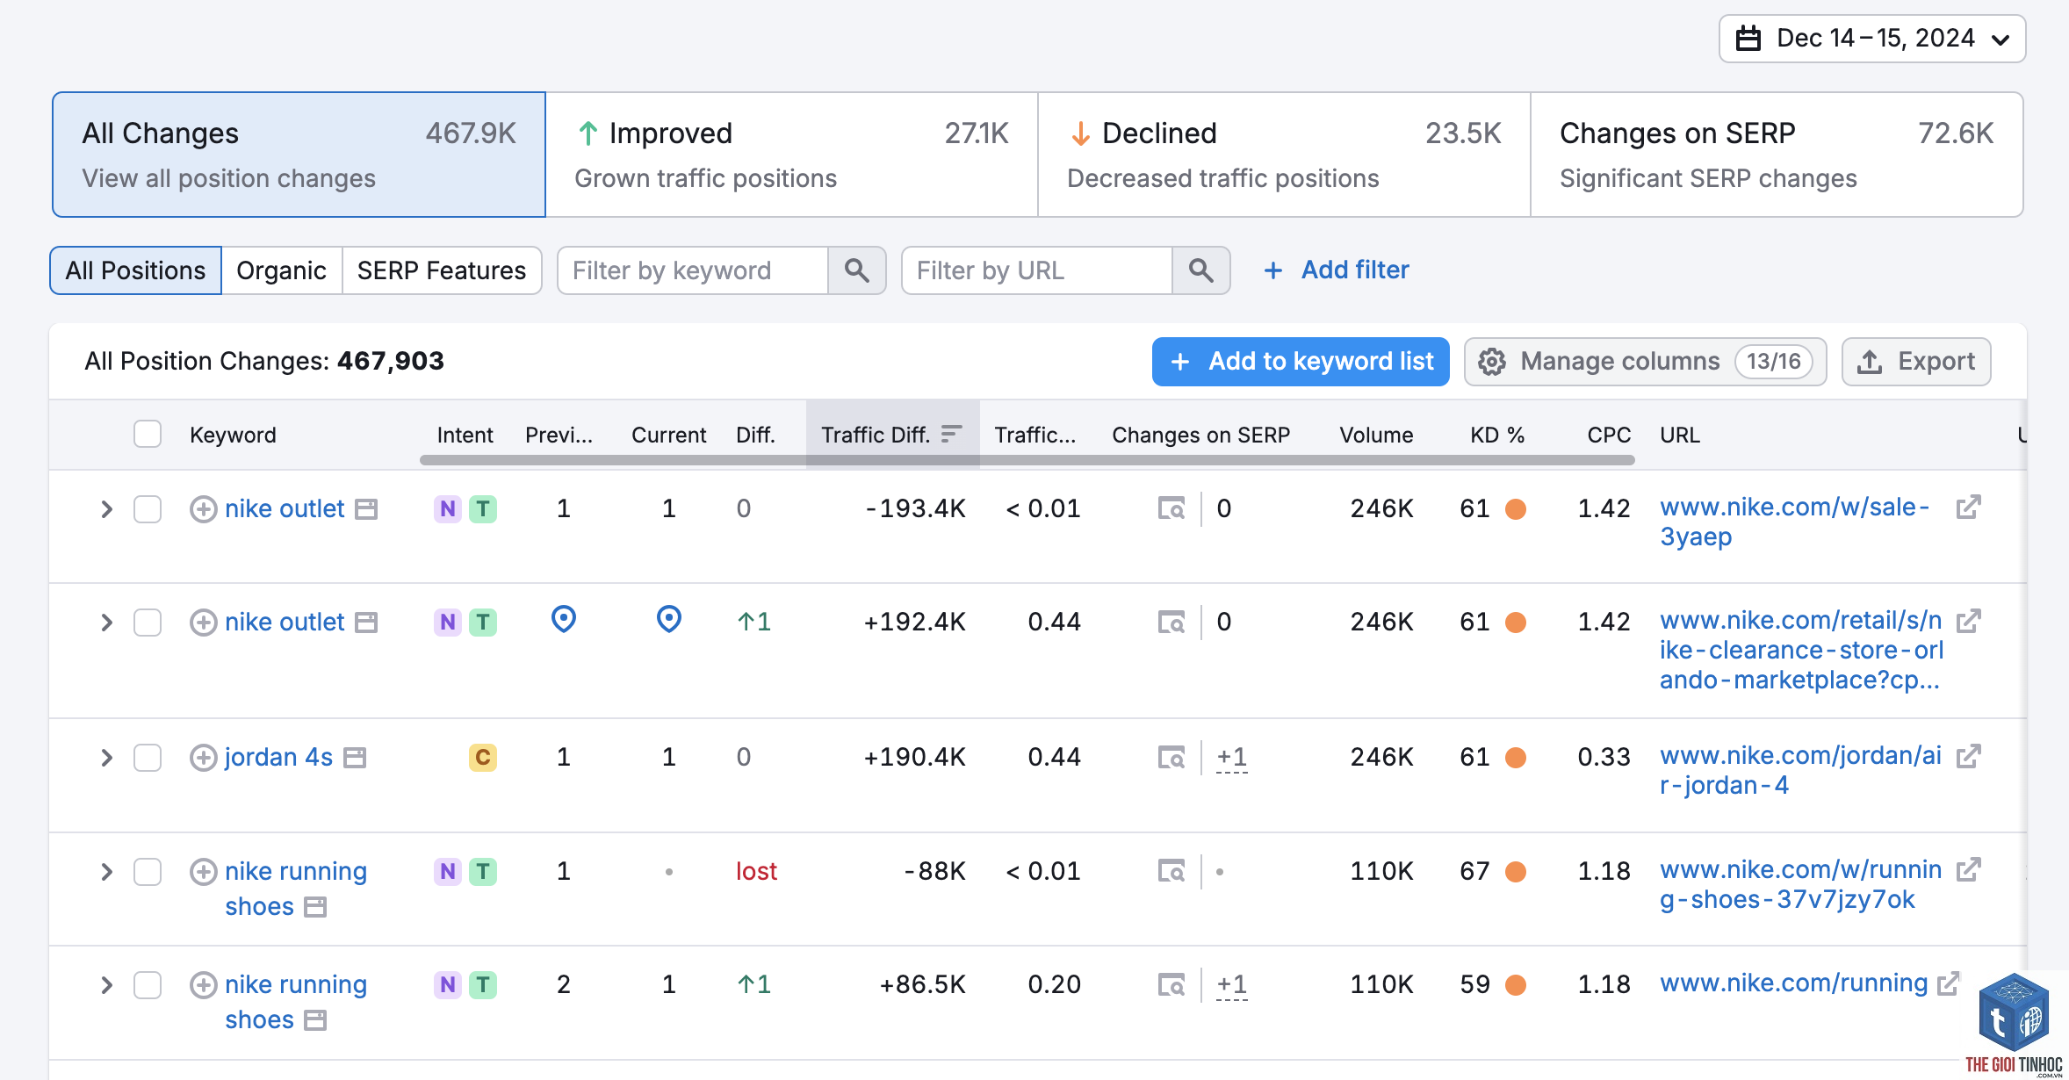This screenshot has height=1080, width=2069.
Task: Check the box for first nike outlet row
Action: (148, 509)
